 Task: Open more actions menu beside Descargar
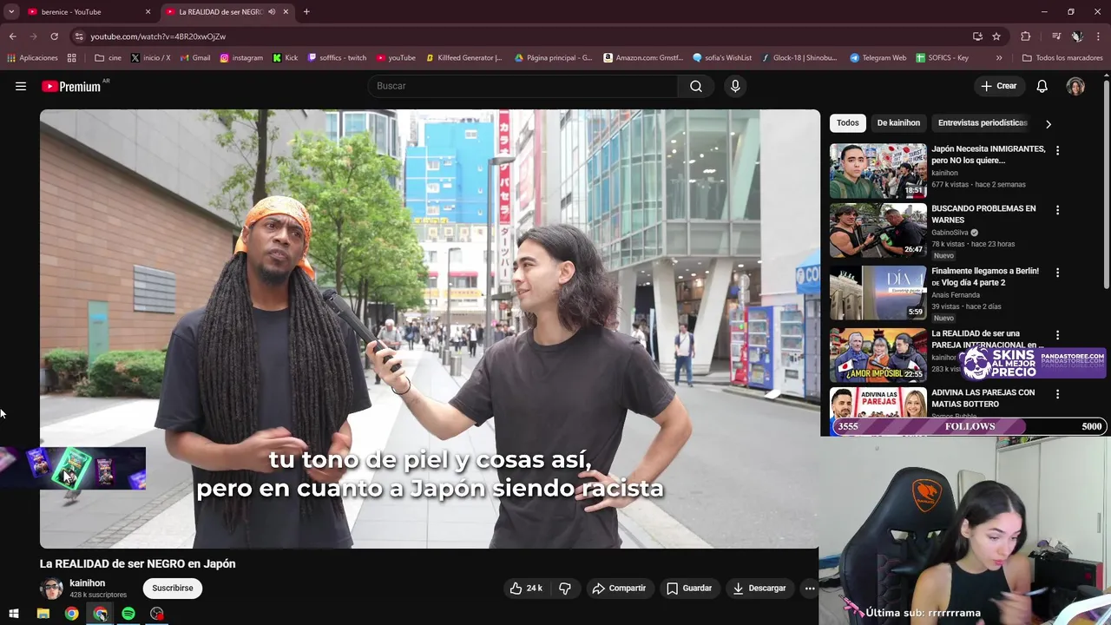(809, 589)
